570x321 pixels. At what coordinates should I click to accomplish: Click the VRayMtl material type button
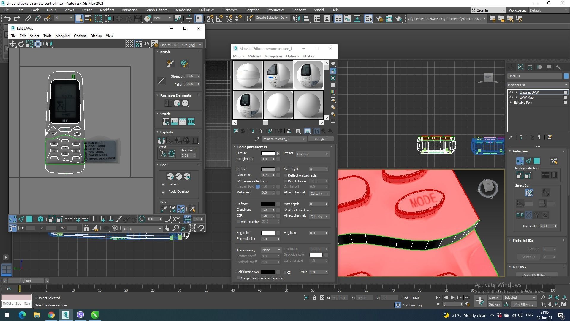point(321,139)
